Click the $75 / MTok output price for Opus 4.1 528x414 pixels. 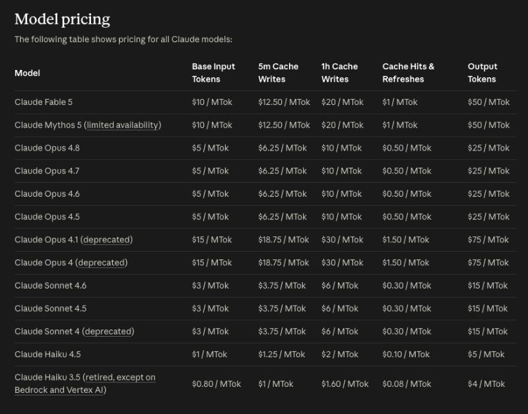(x=488, y=240)
